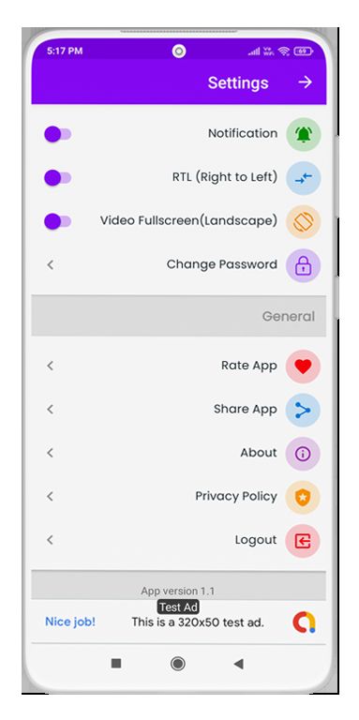This screenshot has width=359, height=720.
Task: Toggle the RTL (Right to Left) switch
Action: pos(57,178)
